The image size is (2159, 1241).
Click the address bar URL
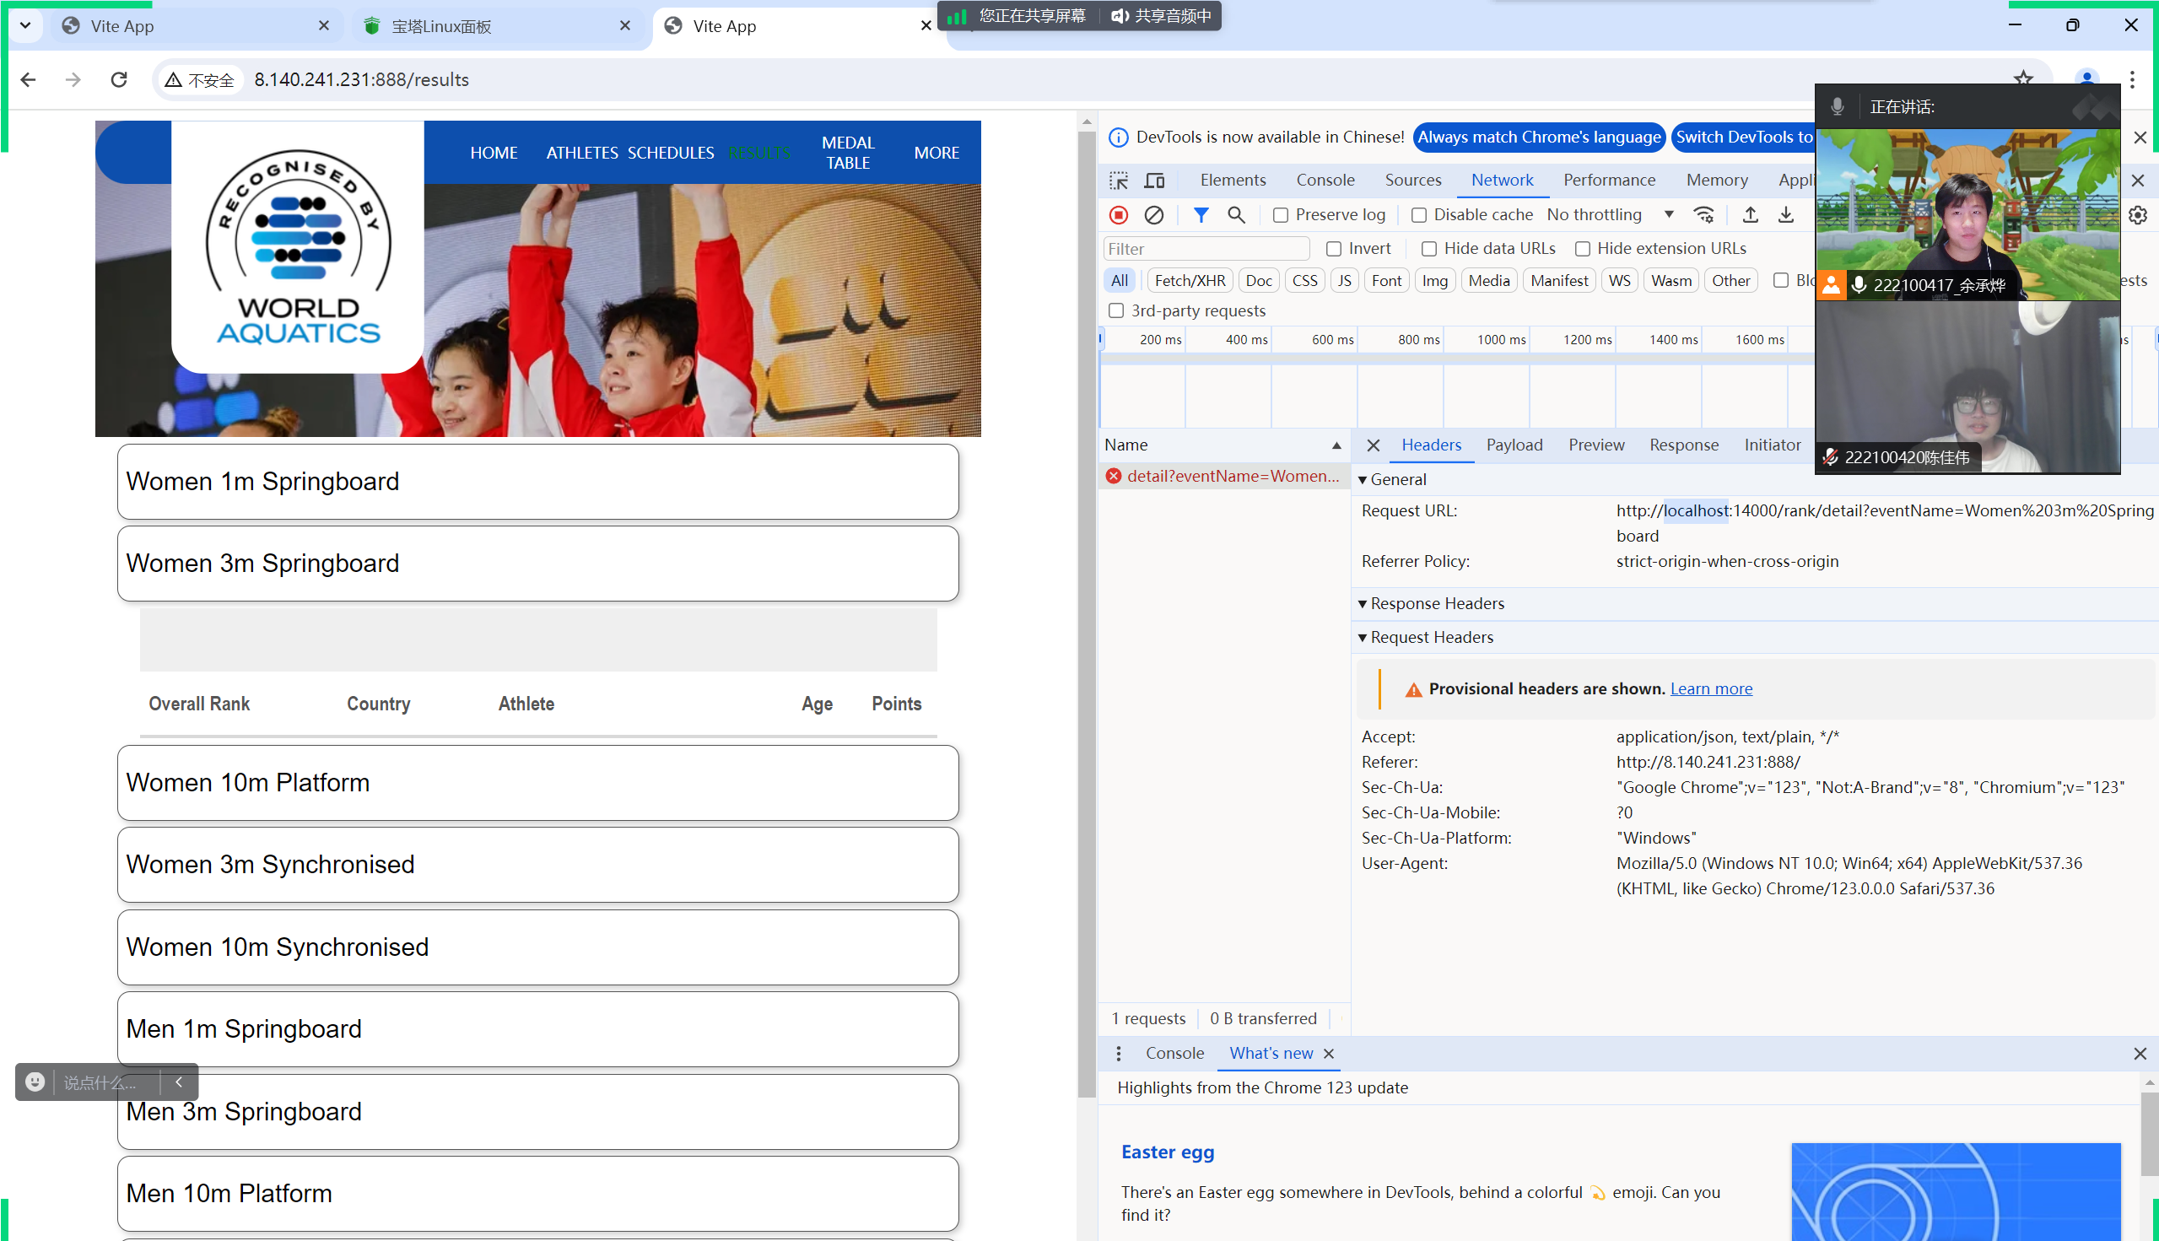point(361,79)
